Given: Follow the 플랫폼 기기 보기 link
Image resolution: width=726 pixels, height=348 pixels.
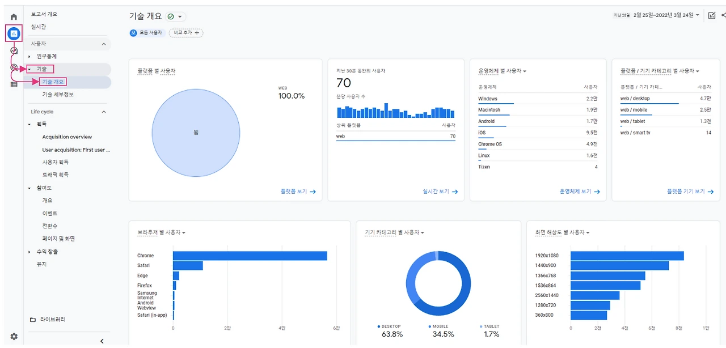Looking at the screenshot, I should click(690, 192).
